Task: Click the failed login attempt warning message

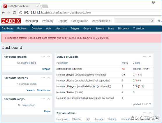Action: coord(57,38)
